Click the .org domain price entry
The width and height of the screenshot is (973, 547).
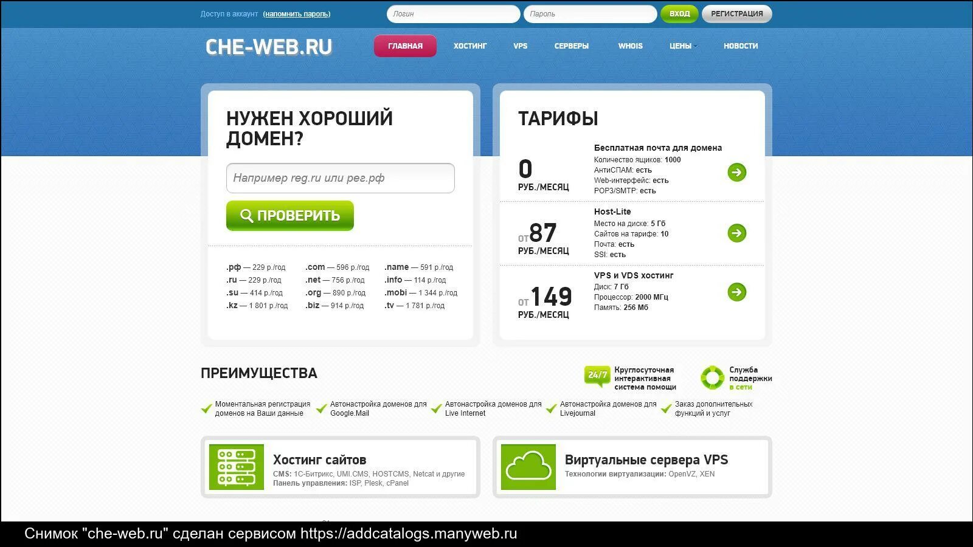[336, 293]
